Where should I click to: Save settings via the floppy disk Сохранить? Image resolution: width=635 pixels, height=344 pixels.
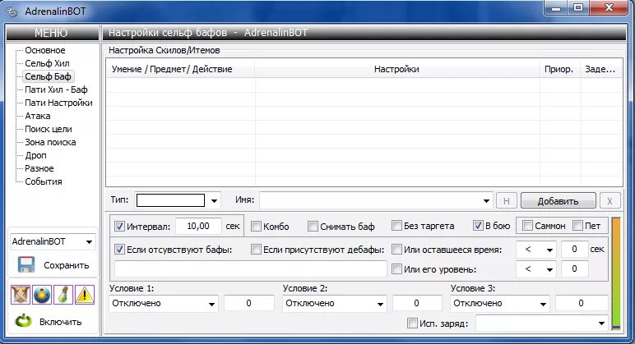53,265
